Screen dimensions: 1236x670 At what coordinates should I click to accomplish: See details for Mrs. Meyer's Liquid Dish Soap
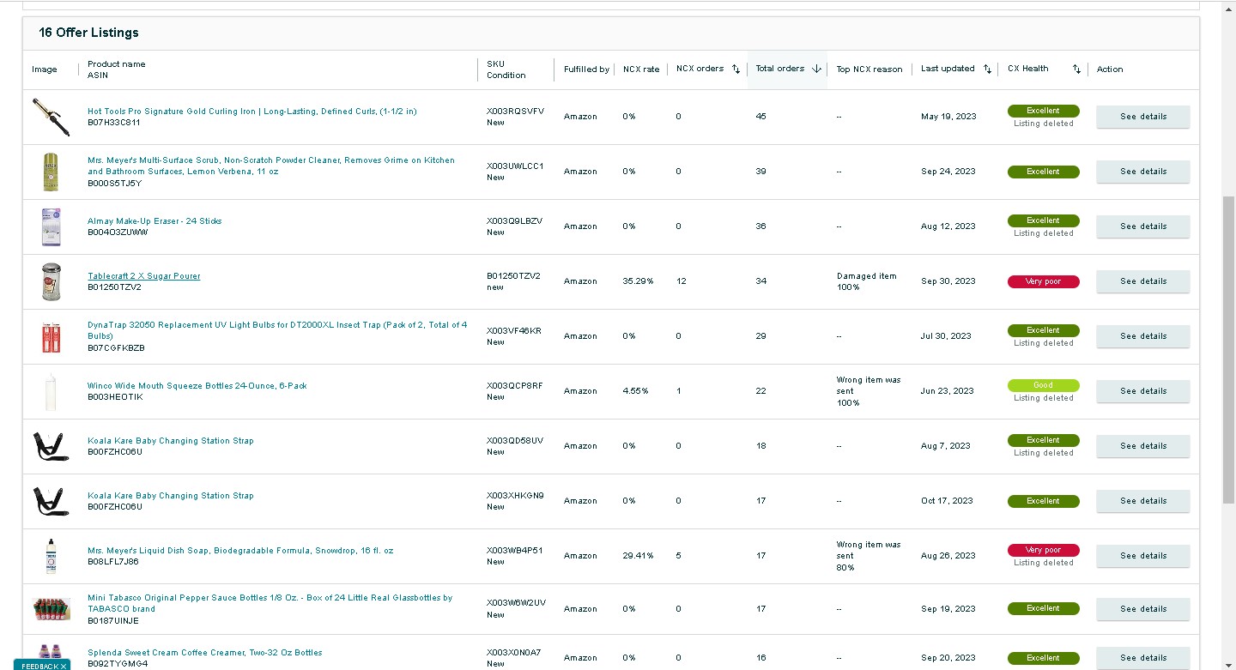[1142, 556]
